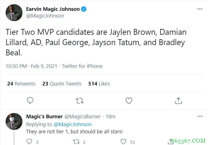The width and height of the screenshot is (208, 145).
Task: View the 514 Likes list
Action: pos(99,83)
